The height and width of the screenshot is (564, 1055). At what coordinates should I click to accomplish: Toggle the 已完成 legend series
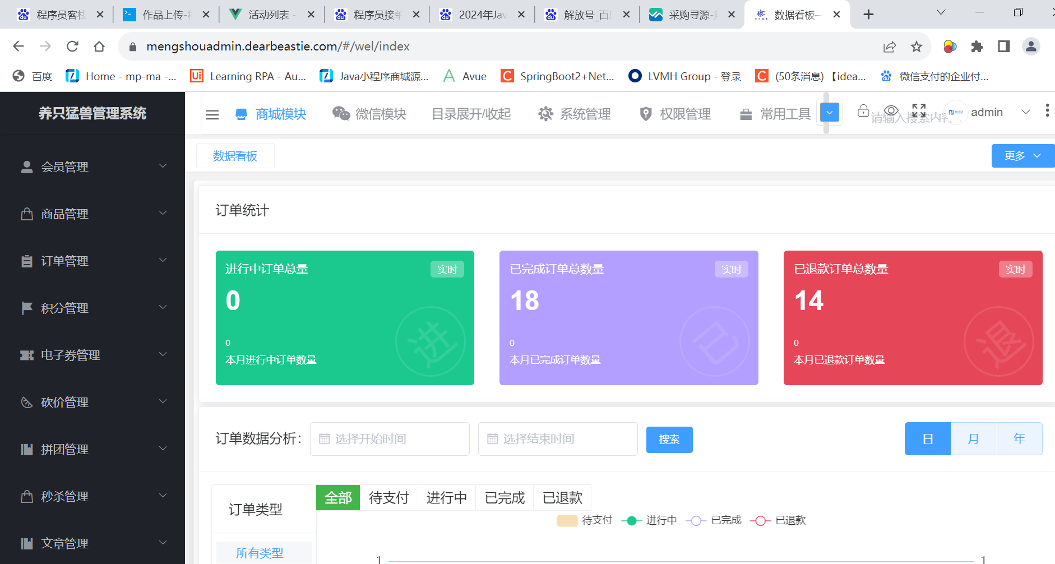[x=714, y=520]
